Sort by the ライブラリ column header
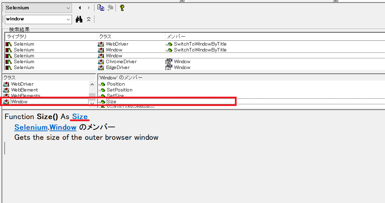 coord(51,37)
